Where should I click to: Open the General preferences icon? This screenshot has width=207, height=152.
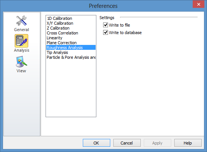[21, 21]
